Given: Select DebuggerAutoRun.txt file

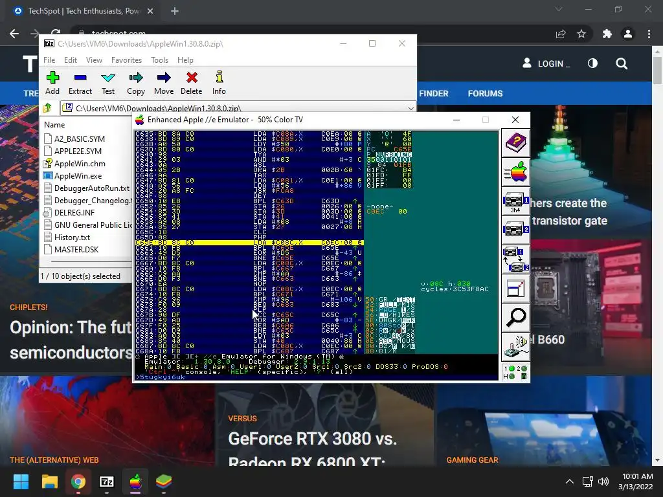Looking at the screenshot, I should [x=92, y=188].
